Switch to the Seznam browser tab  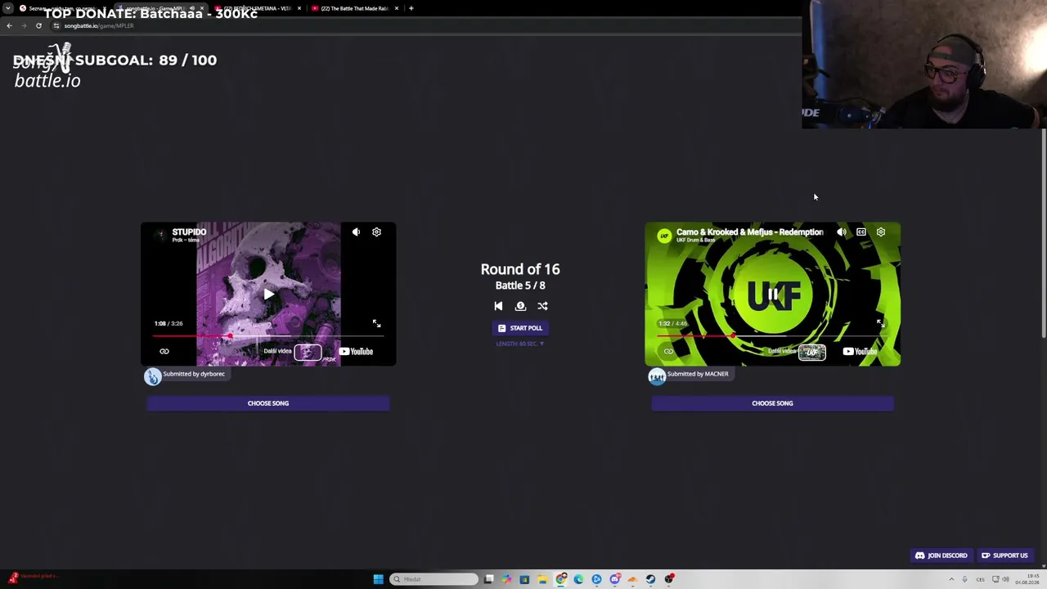point(62,8)
